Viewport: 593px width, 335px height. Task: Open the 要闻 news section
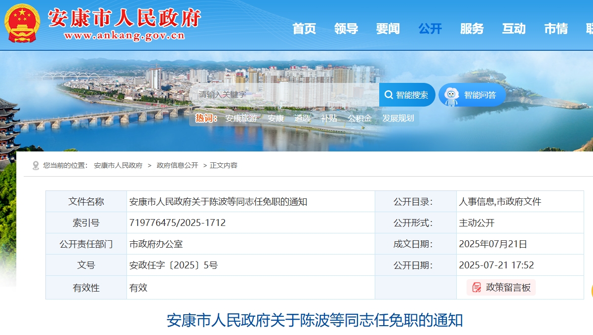[x=388, y=29]
